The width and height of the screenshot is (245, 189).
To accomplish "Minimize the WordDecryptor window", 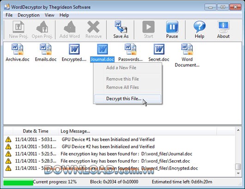I will [x=210, y=7].
